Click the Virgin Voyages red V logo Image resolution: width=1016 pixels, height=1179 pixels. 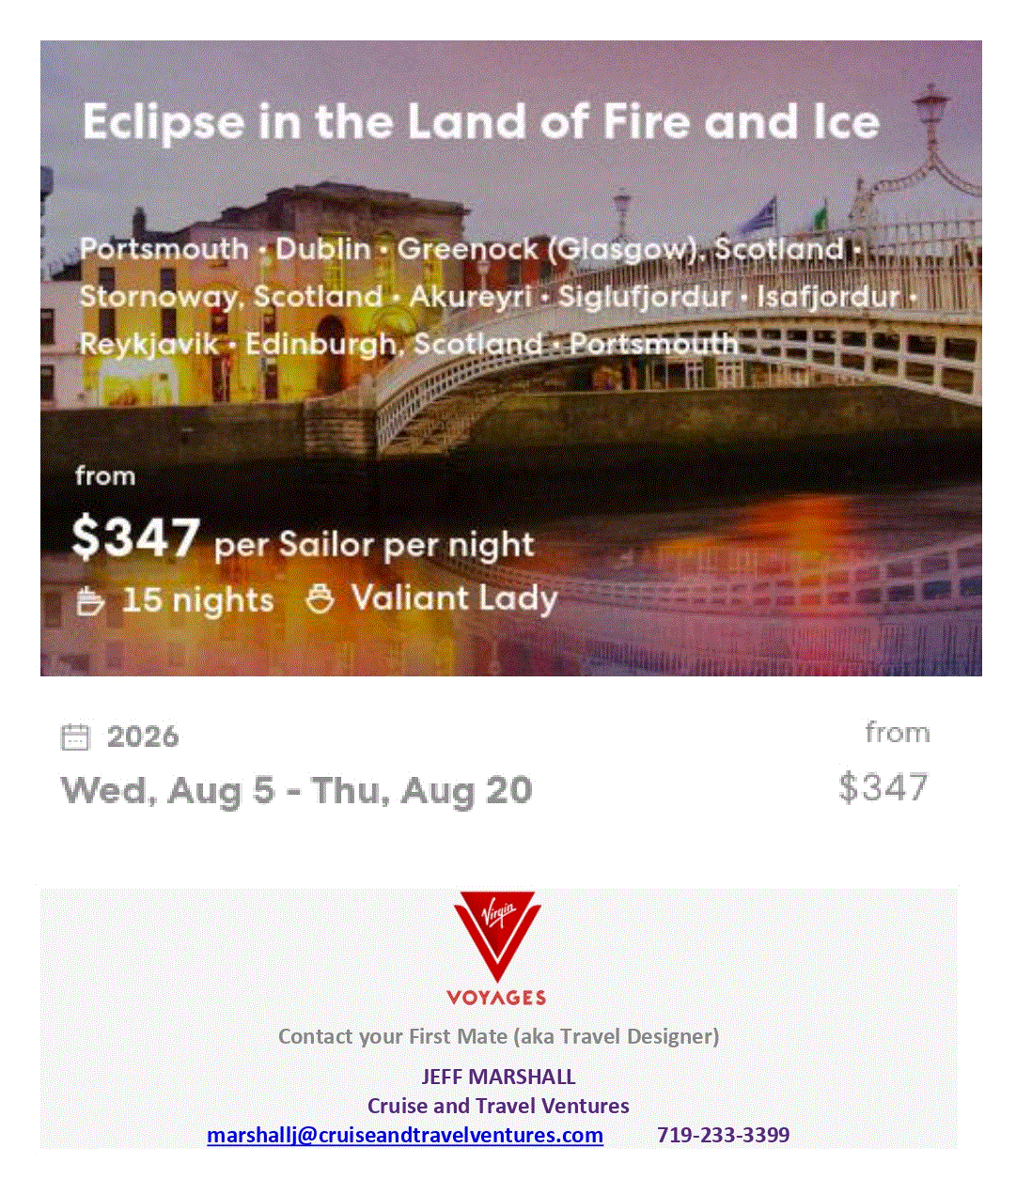[x=497, y=937]
